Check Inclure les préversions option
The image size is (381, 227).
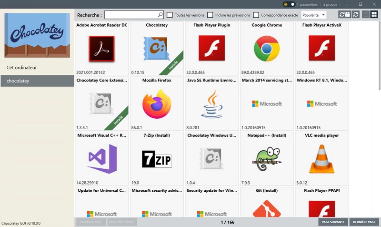tap(211, 15)
